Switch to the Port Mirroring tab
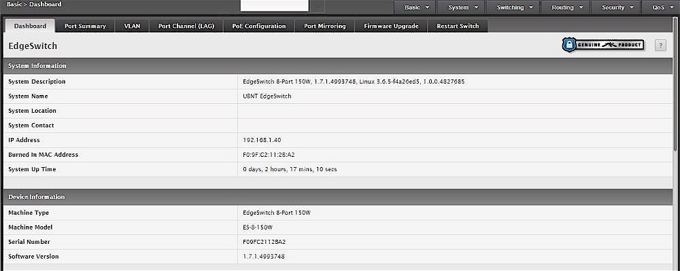Image resolution: width=680 pixels, height=271 pixels. 325,26
